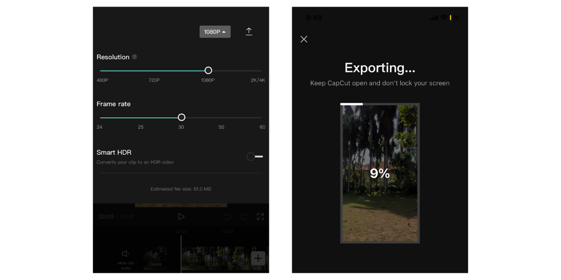Enable the Smart HDR toggle

(254, 156)
